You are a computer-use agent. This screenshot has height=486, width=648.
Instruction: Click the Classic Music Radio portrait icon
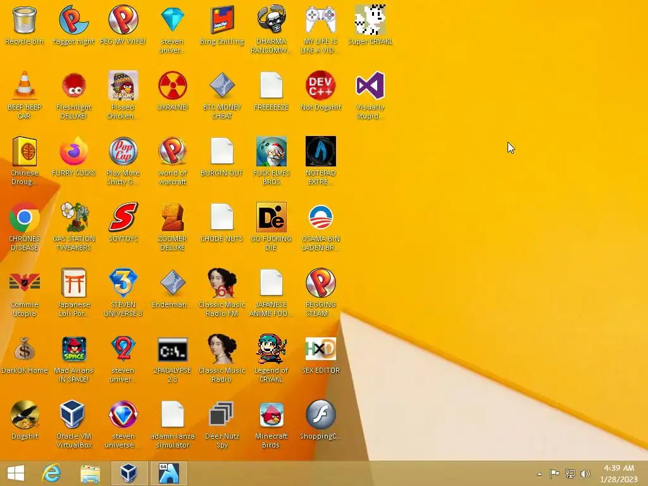(x=222, y=349)
